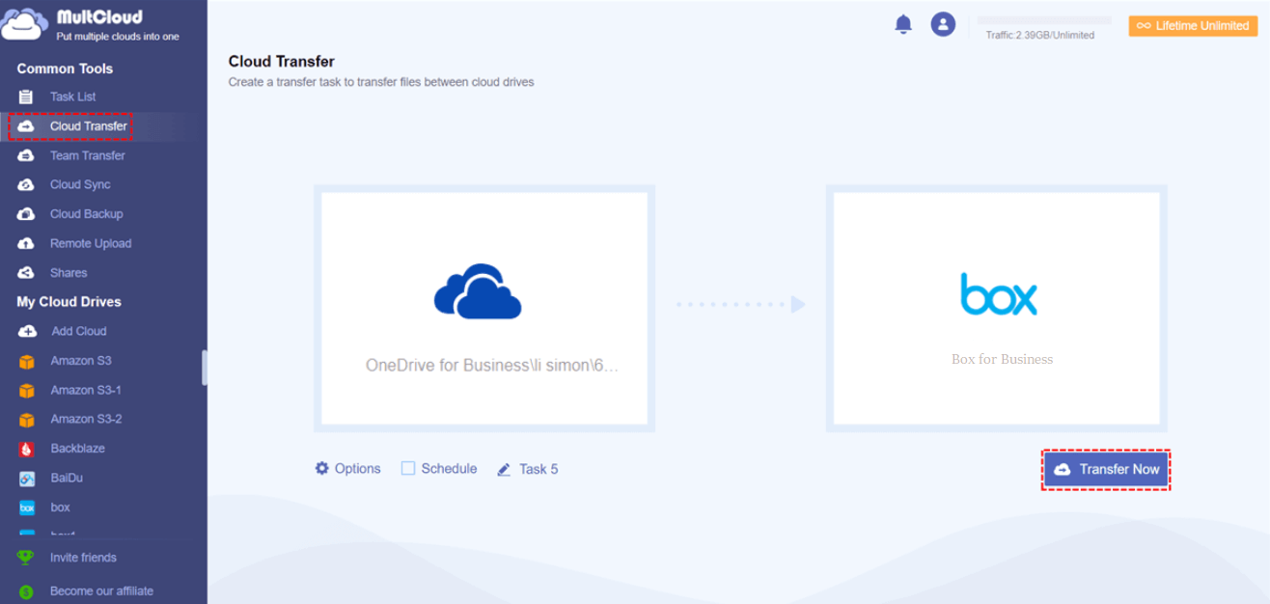Enable the Schedule checkbox

point(408,468)
